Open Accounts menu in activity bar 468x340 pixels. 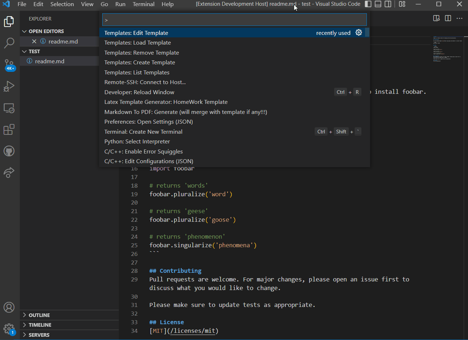coord(9,307)
